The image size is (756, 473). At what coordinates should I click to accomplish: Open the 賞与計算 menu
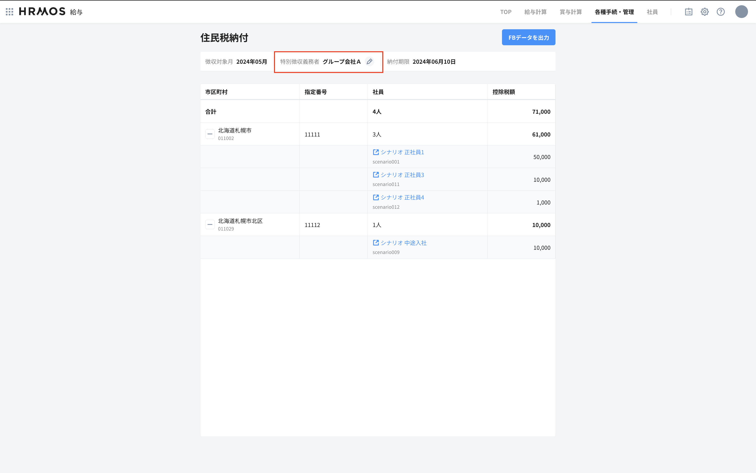(570, 12)
